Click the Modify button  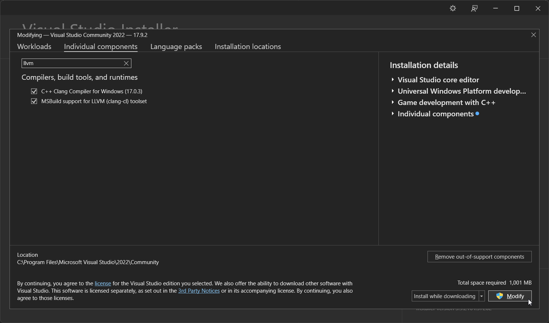point(510,296)
